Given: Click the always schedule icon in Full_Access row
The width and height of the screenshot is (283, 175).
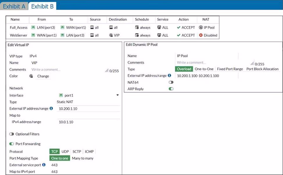Looking at the screenshot, I should [137, 28].
